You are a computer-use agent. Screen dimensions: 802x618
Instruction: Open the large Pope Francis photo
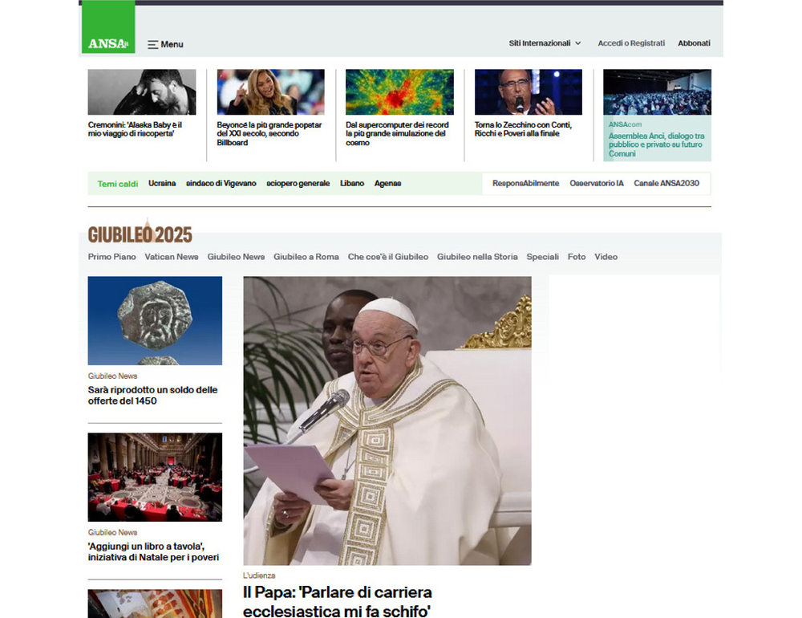387,421
